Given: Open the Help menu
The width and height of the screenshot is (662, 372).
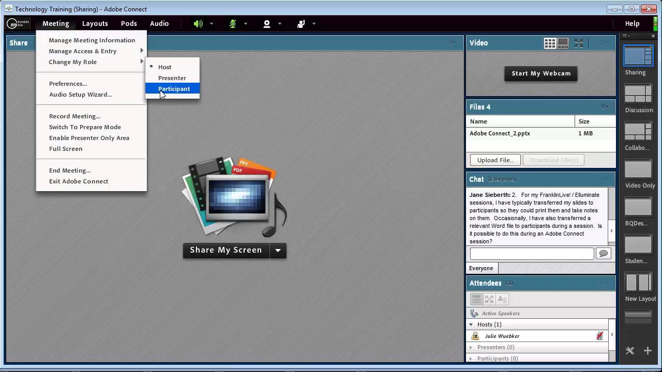Looking at the screenshot, I should [x=632, y=24].
